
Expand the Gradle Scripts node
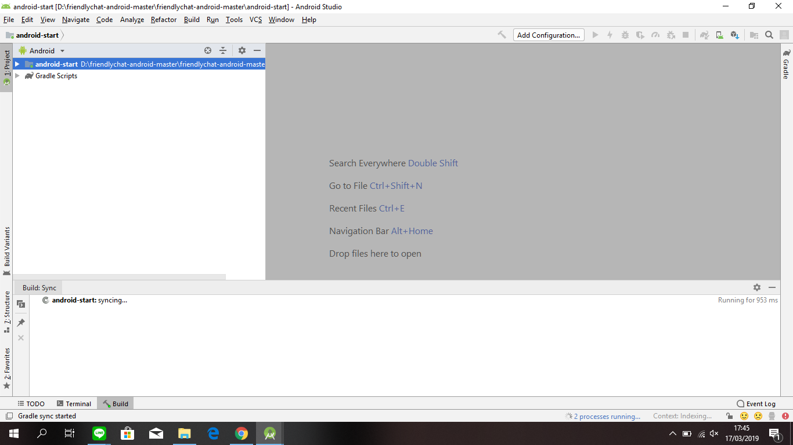click(17, 76)
